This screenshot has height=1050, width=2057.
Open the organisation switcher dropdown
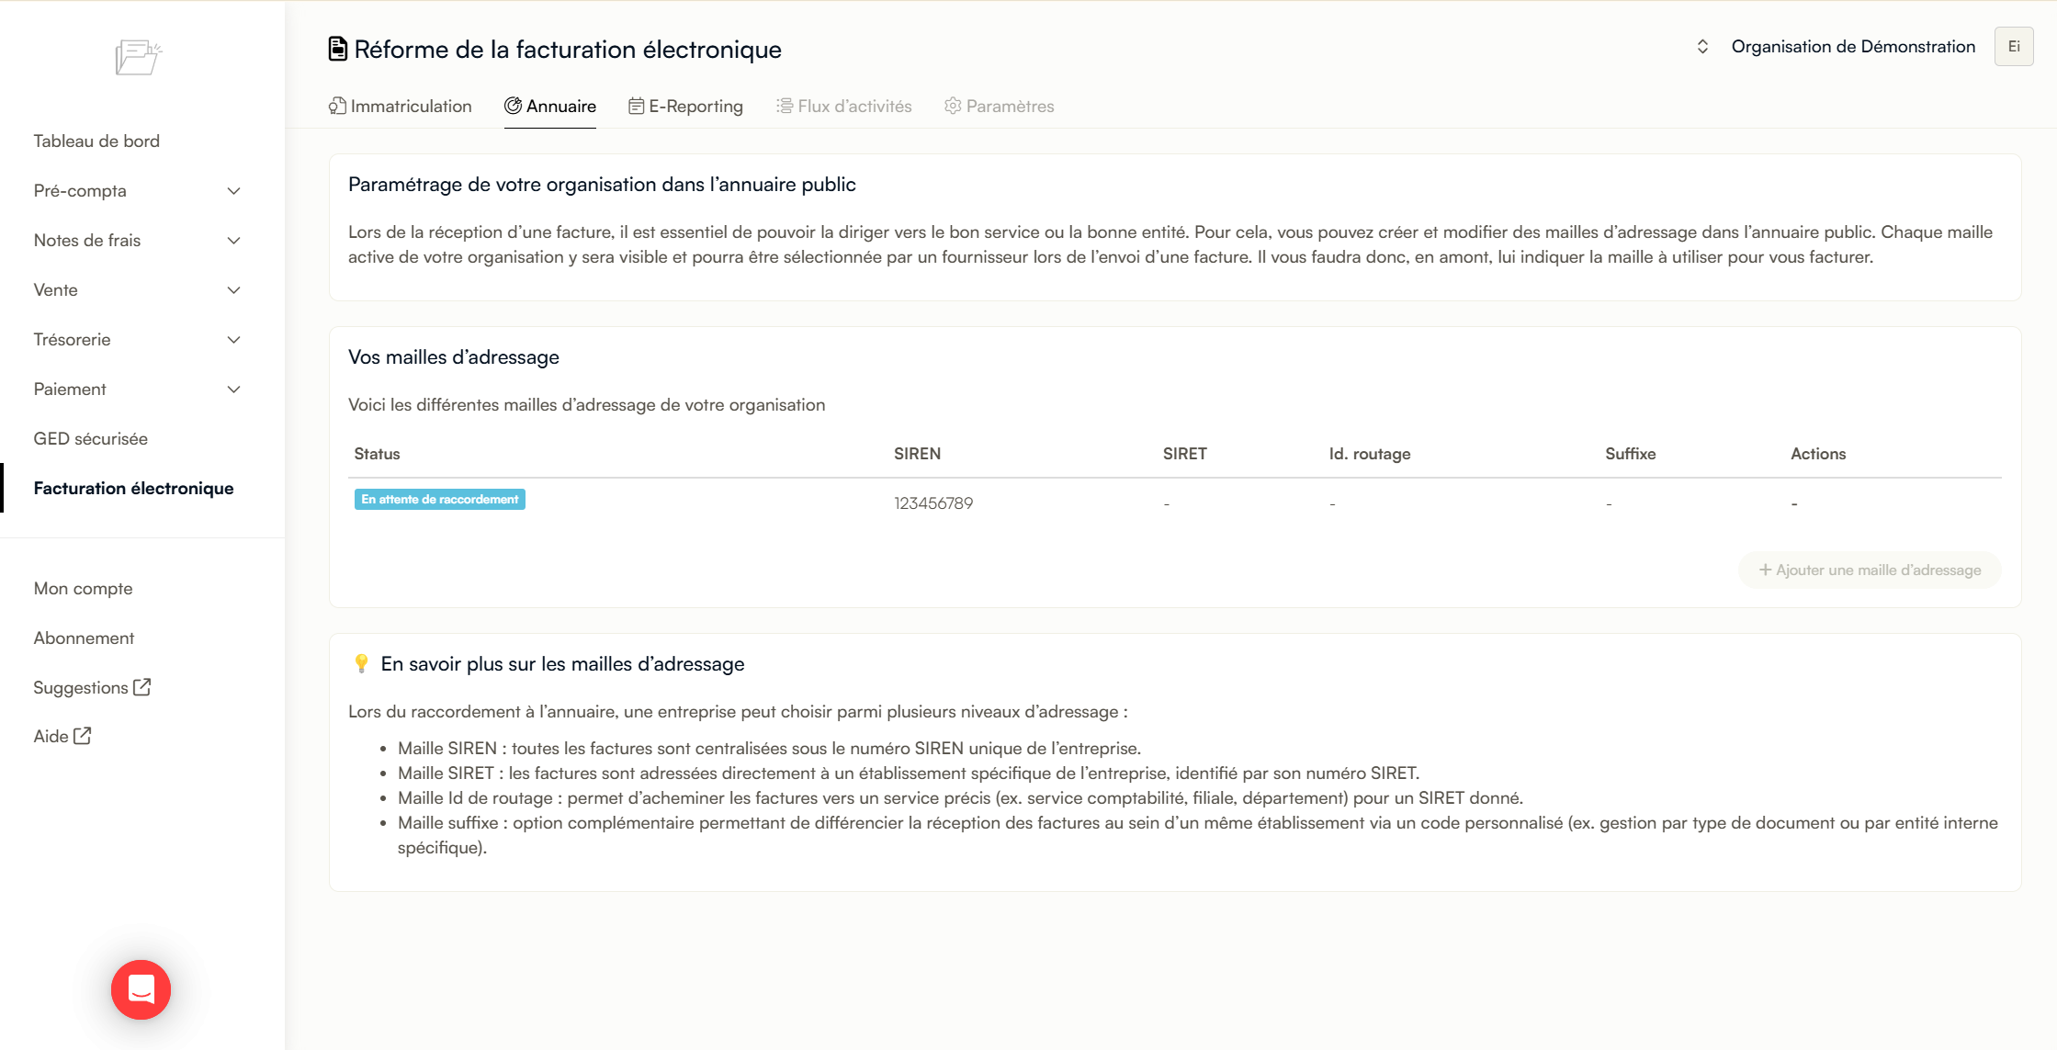[1702, 46]
